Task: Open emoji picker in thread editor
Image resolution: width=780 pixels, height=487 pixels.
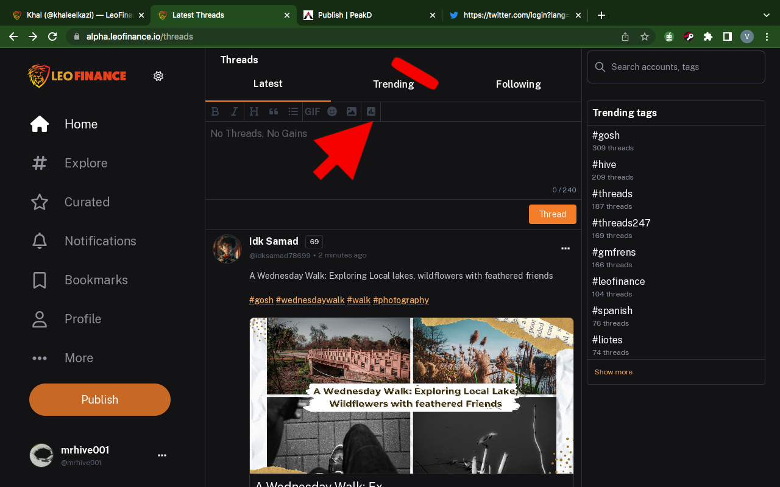Action: point(332,111)
